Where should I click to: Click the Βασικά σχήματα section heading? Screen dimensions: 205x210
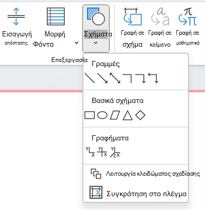(117, 101)
